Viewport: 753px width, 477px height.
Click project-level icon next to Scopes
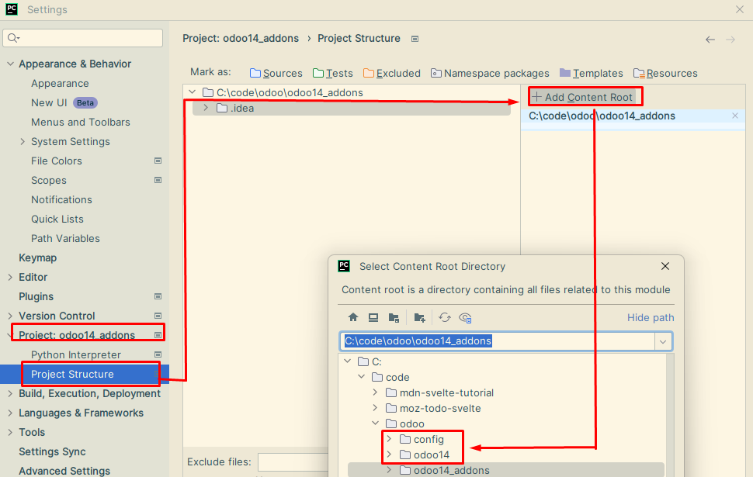click(x=158, y=180)
